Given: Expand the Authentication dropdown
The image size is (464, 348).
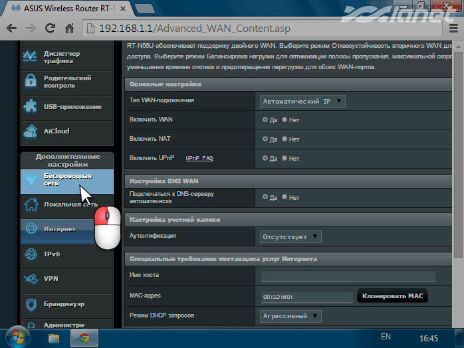Looking at the screenshot, I should [290, 236].
